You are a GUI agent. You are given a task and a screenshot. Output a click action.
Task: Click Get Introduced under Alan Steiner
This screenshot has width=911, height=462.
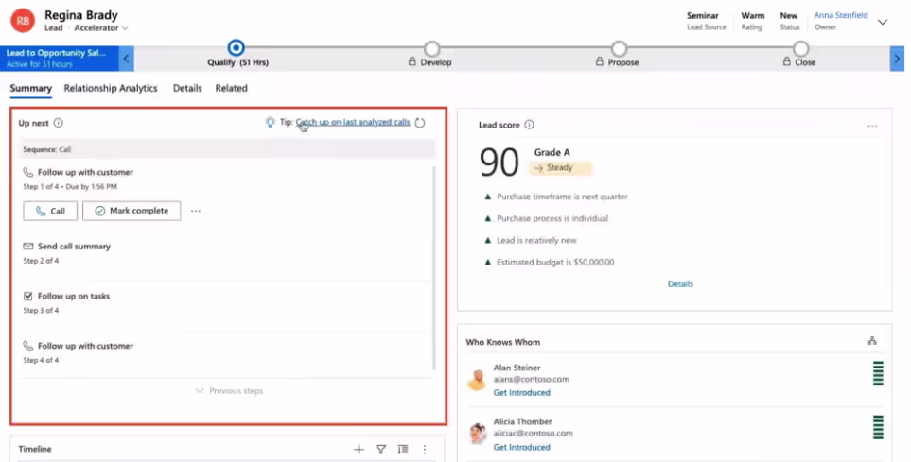click(521, 392)
